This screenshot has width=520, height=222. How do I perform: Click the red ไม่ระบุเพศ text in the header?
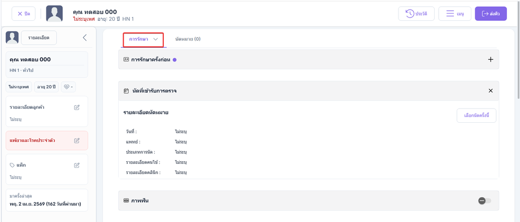click(x=84, y=19)
